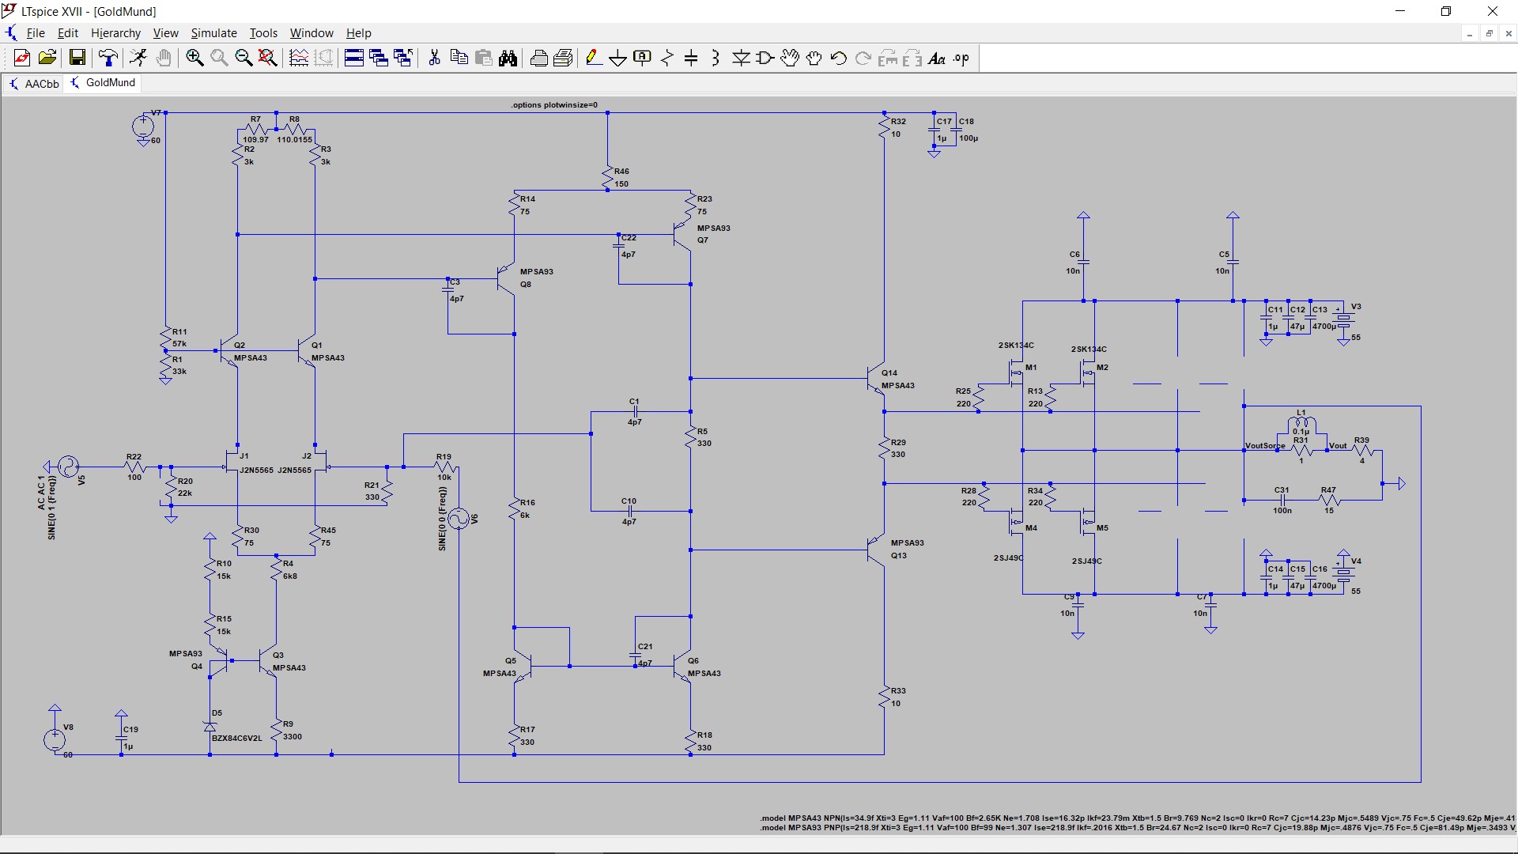Activate the Pan magnifier tool
Image resolution: width=1518 pixels, height=854 pixels.
click(x=219, y=58)
